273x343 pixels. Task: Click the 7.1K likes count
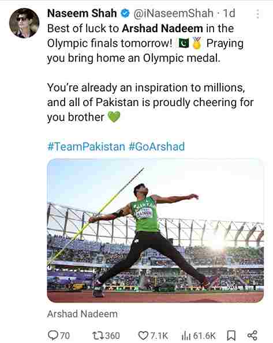(x=159, y=336)
